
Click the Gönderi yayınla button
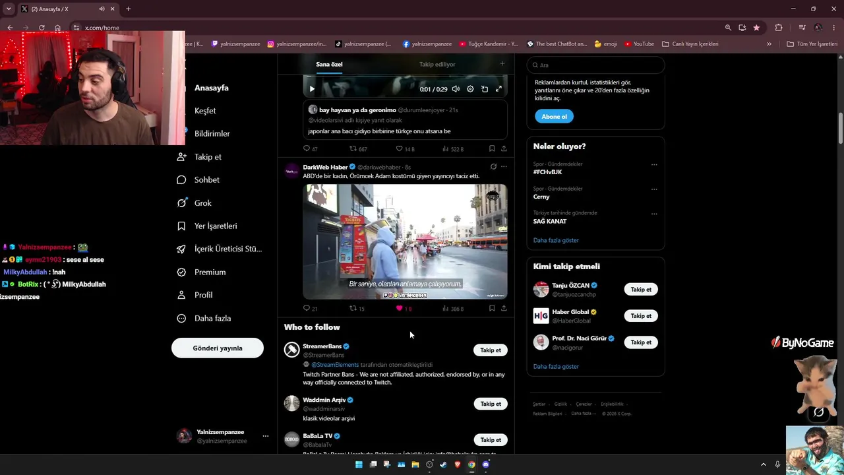point(218,348)
